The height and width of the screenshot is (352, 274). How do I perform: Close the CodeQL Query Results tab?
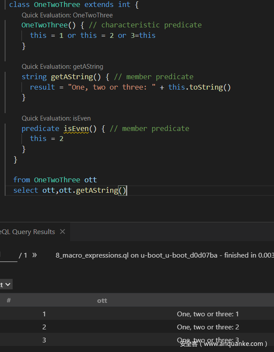pos(62,231)
